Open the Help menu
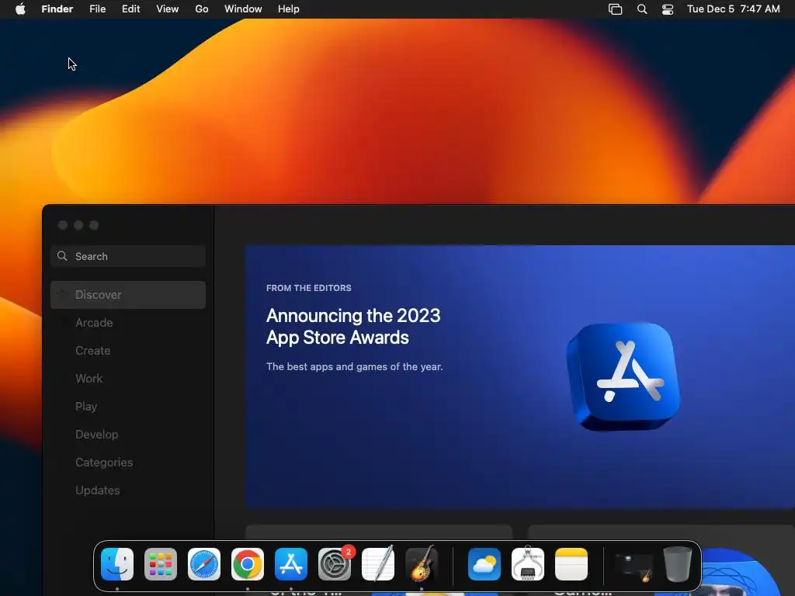The width and height of the screenshot is (795, 596). point(289,9)
